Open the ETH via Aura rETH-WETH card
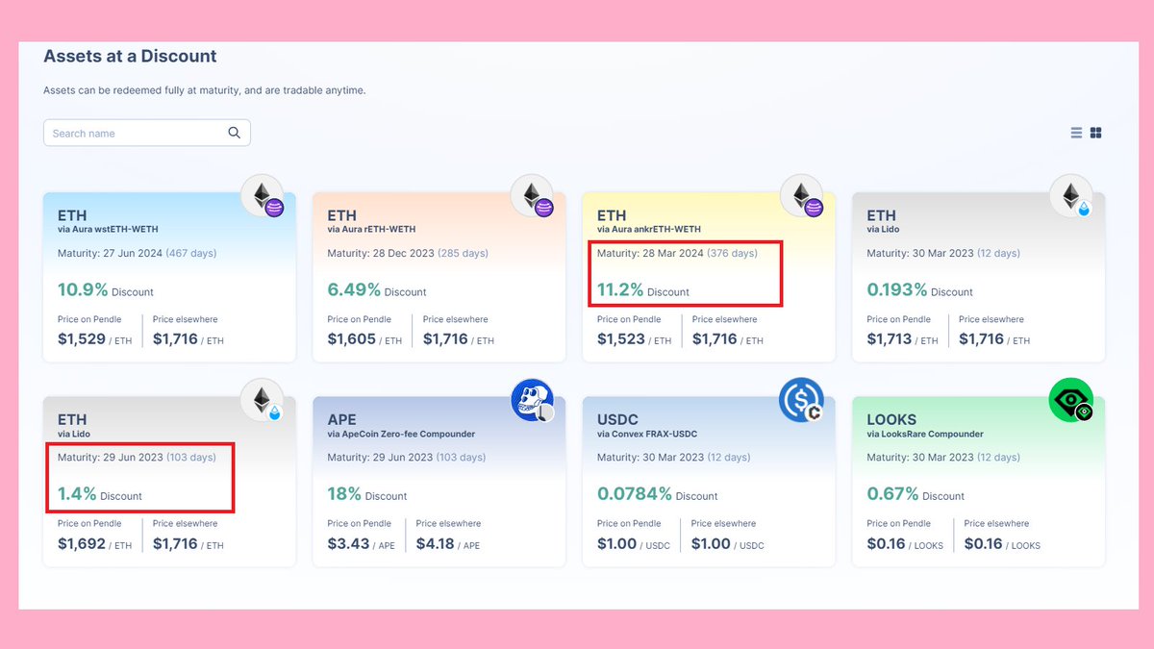Viewport: 1154px width, 649px height. pos(439,277)
